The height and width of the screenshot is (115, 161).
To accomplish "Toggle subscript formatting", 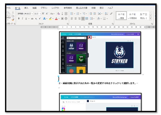I will (x=36, y=19).
